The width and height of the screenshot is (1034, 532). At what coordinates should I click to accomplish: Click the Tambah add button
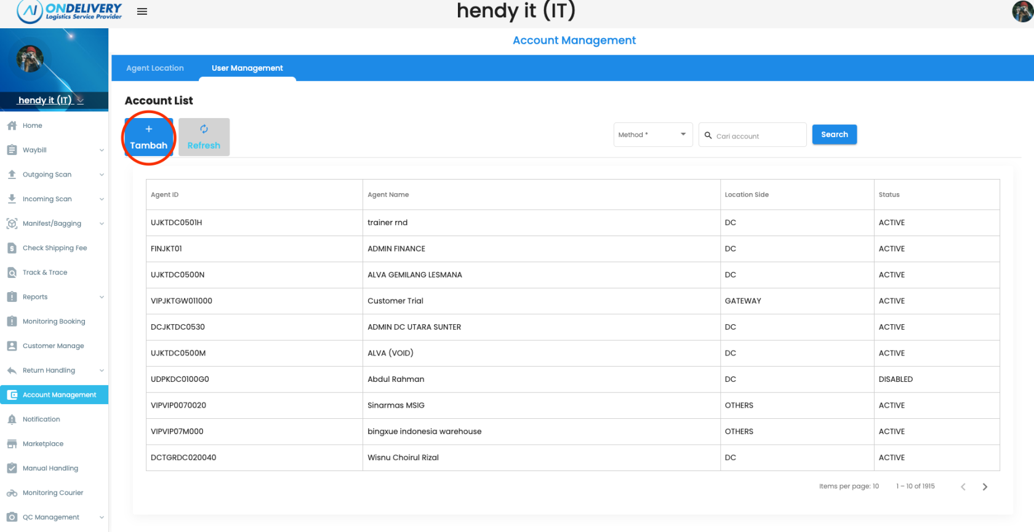click(x=148, y=137)
